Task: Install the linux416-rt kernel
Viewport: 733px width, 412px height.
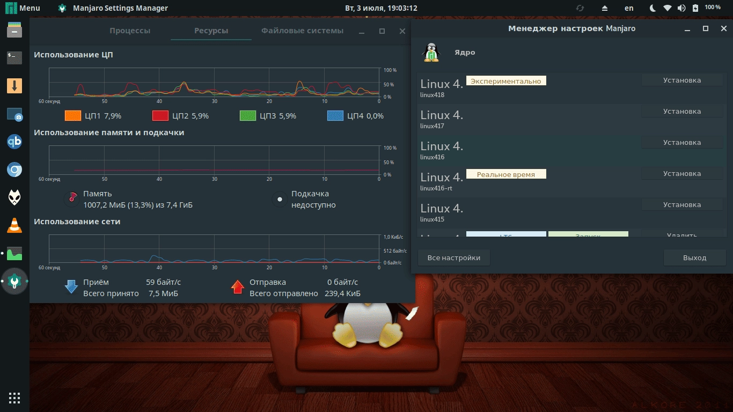Action: point(681,173)
